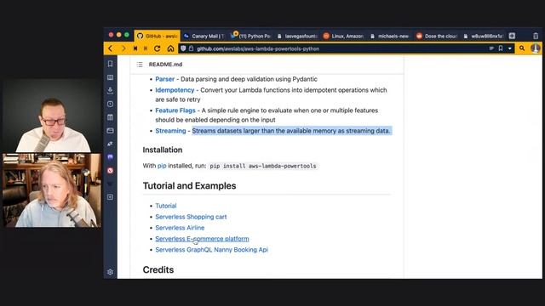
Task: Switch to the Dose the cloud tab
Action: (437, 36)
